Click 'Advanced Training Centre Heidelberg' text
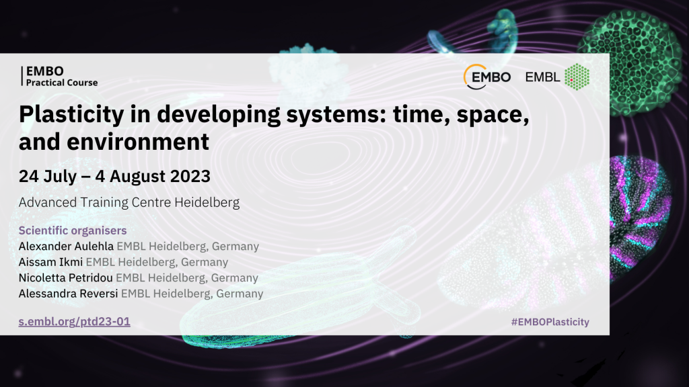This screenshot has width=689, height=387. 129,202
